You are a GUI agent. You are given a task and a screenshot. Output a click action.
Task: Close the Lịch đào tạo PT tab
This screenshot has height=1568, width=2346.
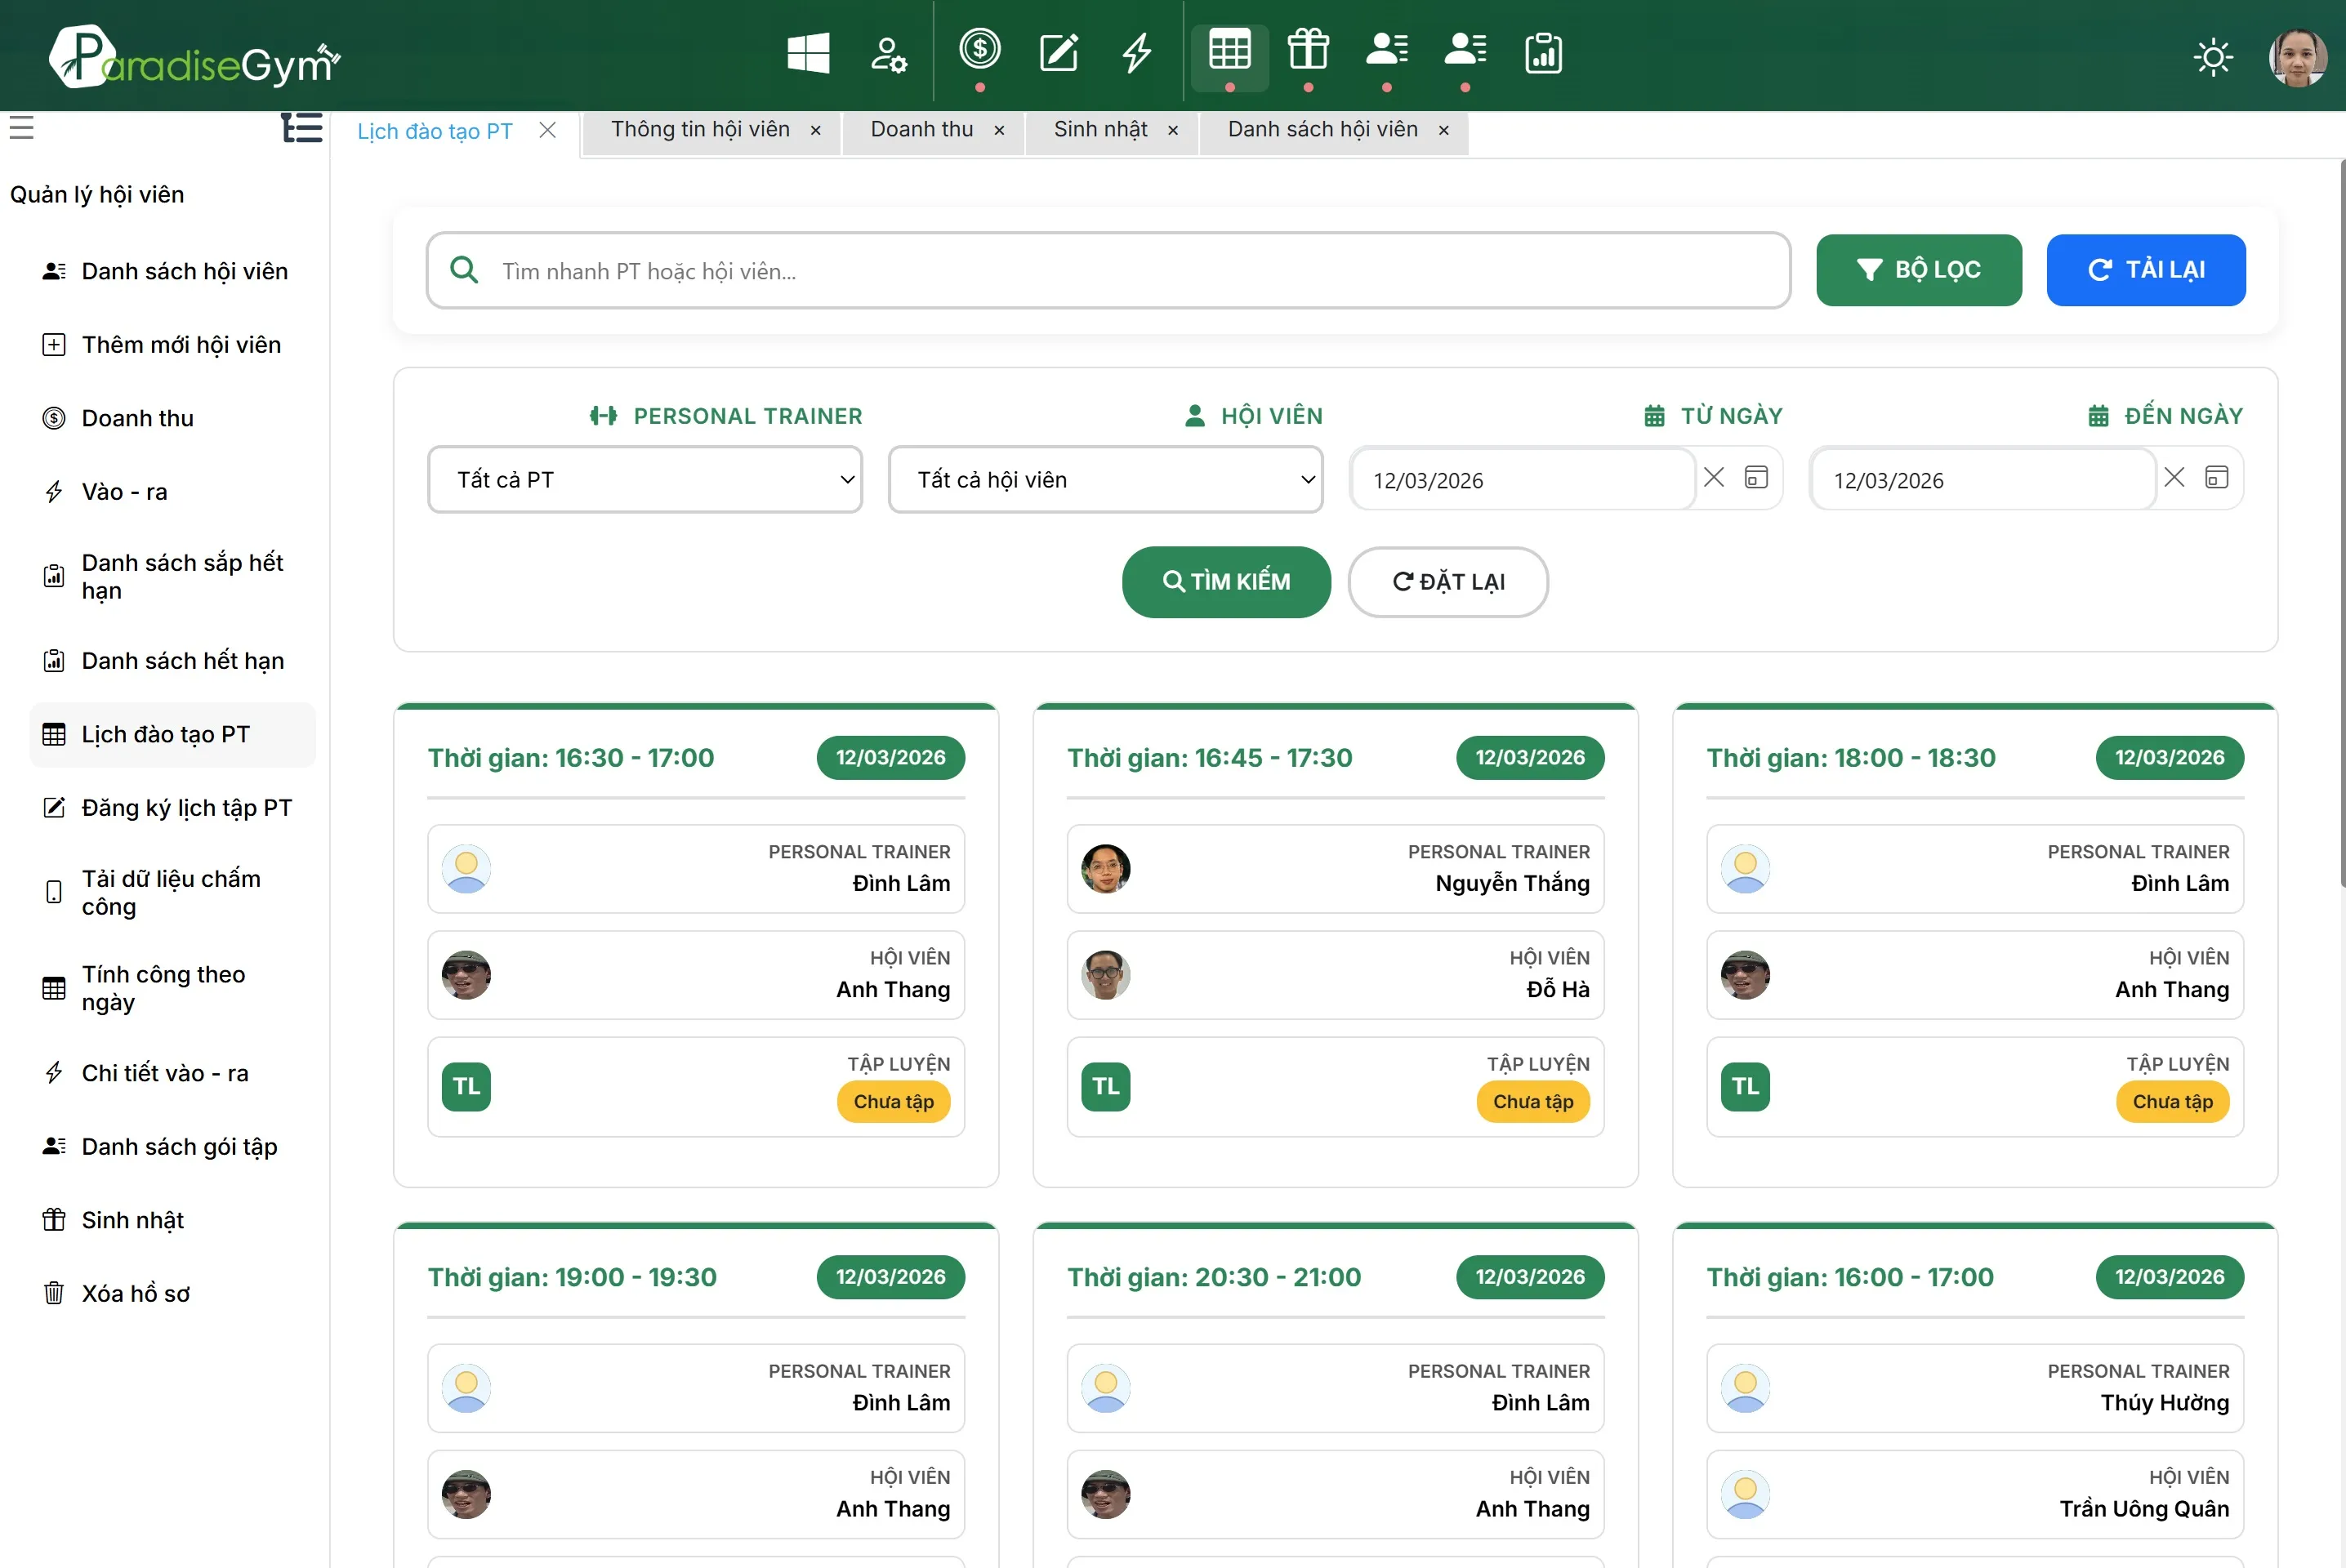tap(547, 130)
